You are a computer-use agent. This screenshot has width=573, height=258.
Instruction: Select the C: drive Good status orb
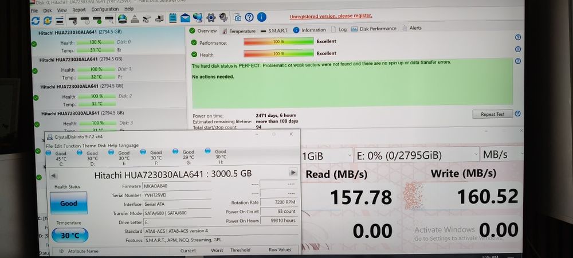pyautogui.click(x=48, y=153)
